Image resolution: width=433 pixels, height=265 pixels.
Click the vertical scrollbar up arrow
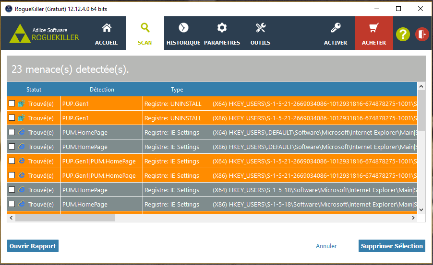point(421,86)
